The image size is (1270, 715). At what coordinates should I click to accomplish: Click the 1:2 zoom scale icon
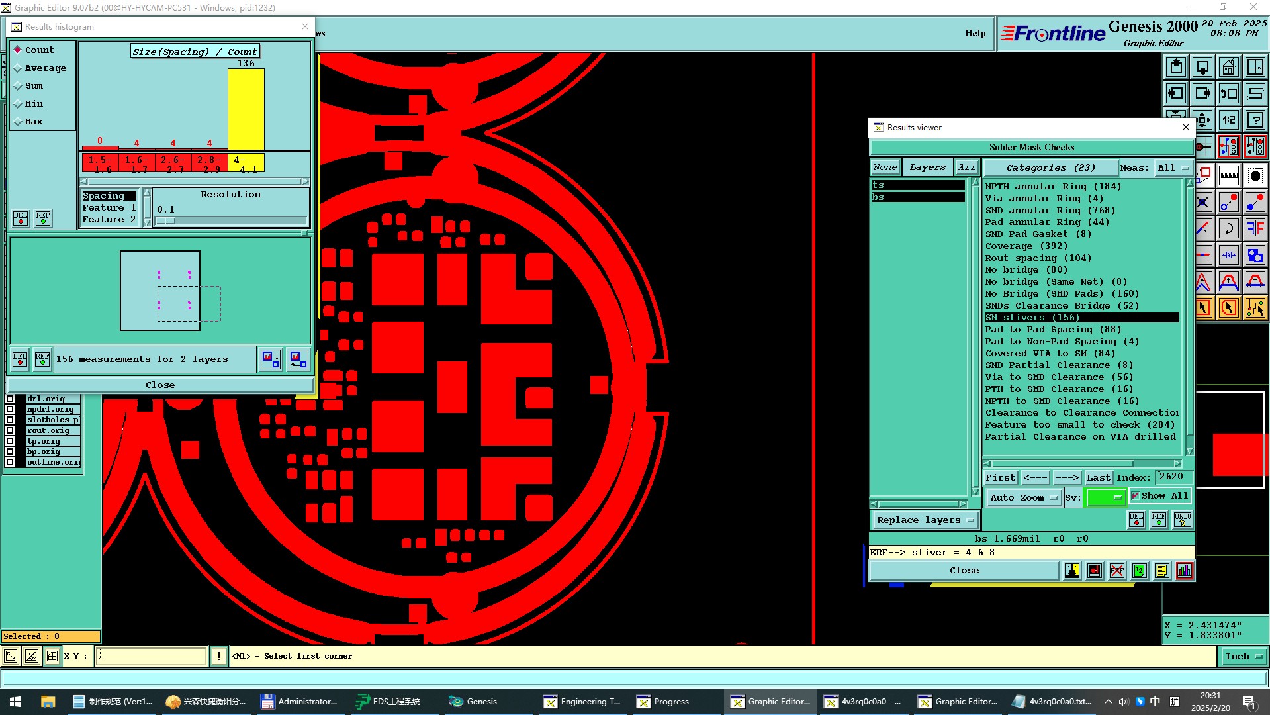pos(1229,120)
